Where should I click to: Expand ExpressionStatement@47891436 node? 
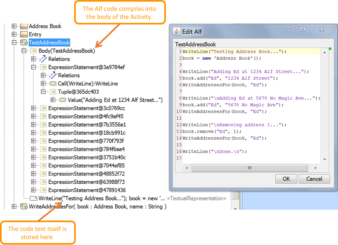pyautogui.click(x=33, y=190)
